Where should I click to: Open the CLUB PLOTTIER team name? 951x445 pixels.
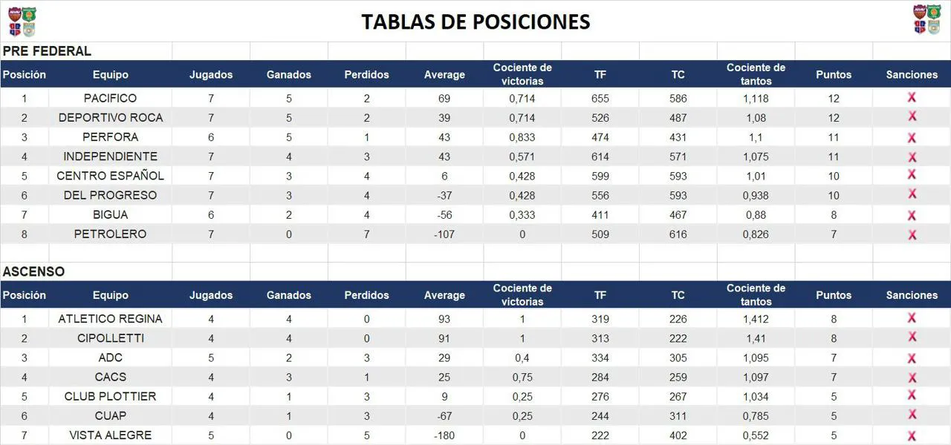(110, 396)
